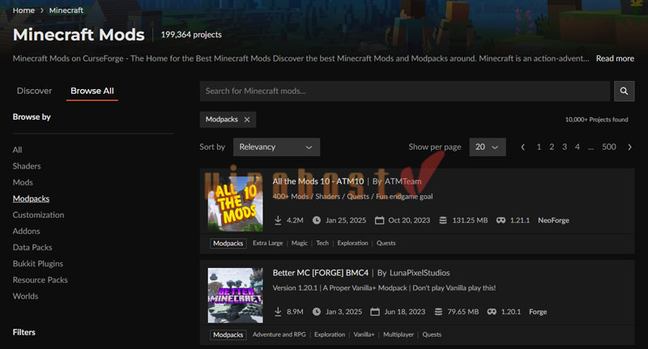648x349 pixels.
Task: Click Quests tag on Better MC card
Action: (x=432, y=334)
